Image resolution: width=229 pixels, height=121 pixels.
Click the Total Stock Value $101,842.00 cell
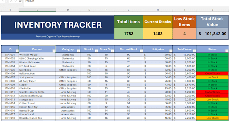click(212, 34)
